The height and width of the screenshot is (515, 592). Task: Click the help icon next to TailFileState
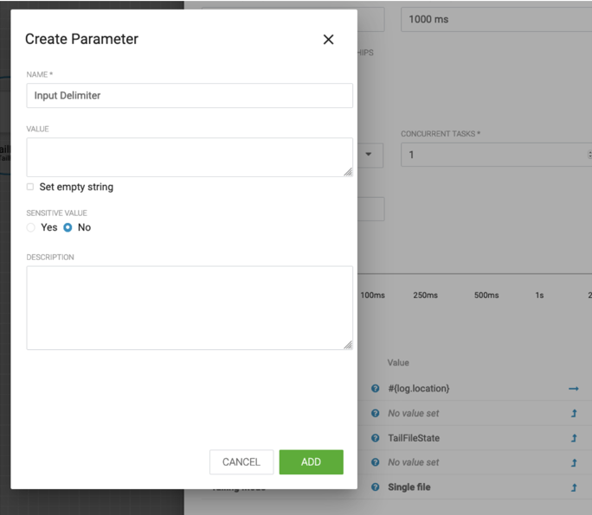click(x=375, y=438)
